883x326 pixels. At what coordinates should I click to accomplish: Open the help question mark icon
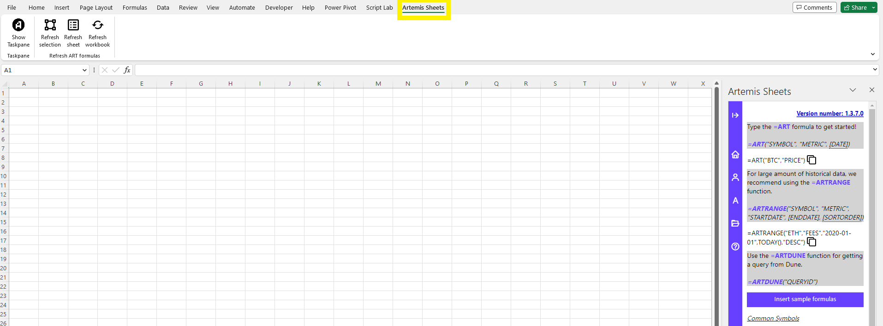click(x=735, y=246)
